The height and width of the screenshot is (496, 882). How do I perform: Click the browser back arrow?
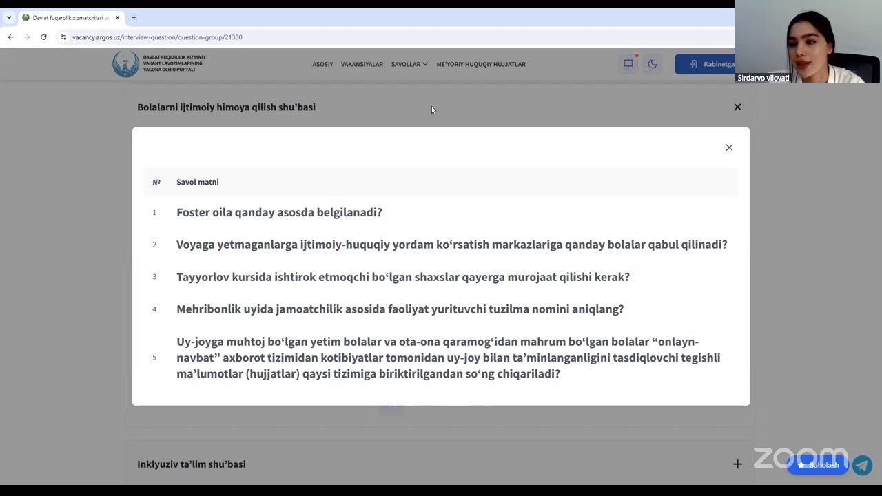[x=10, y=37]
